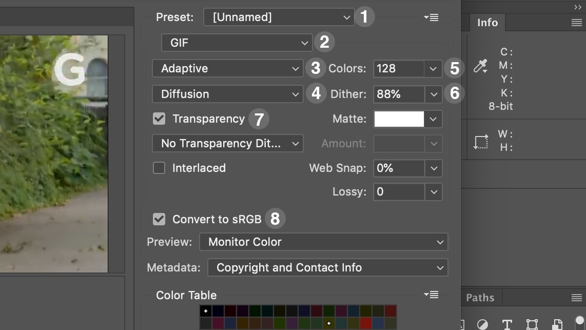
Task: Click the adjustment layer half-circle icon
Action: coord(482,323)
